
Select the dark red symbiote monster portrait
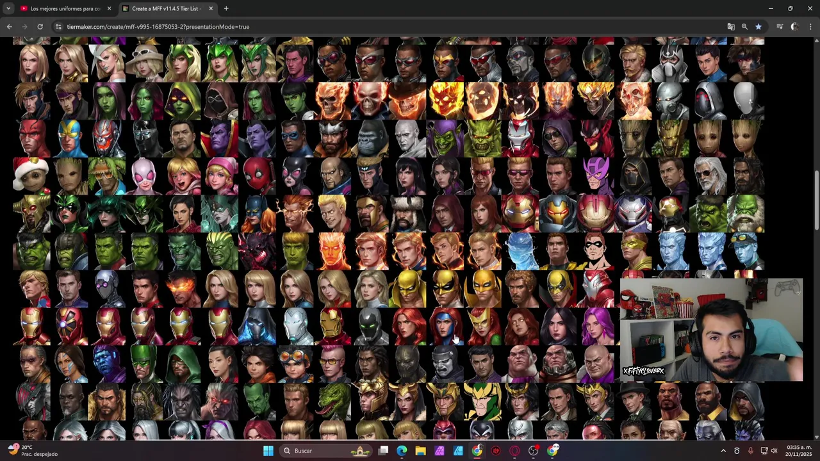[257, 250]
